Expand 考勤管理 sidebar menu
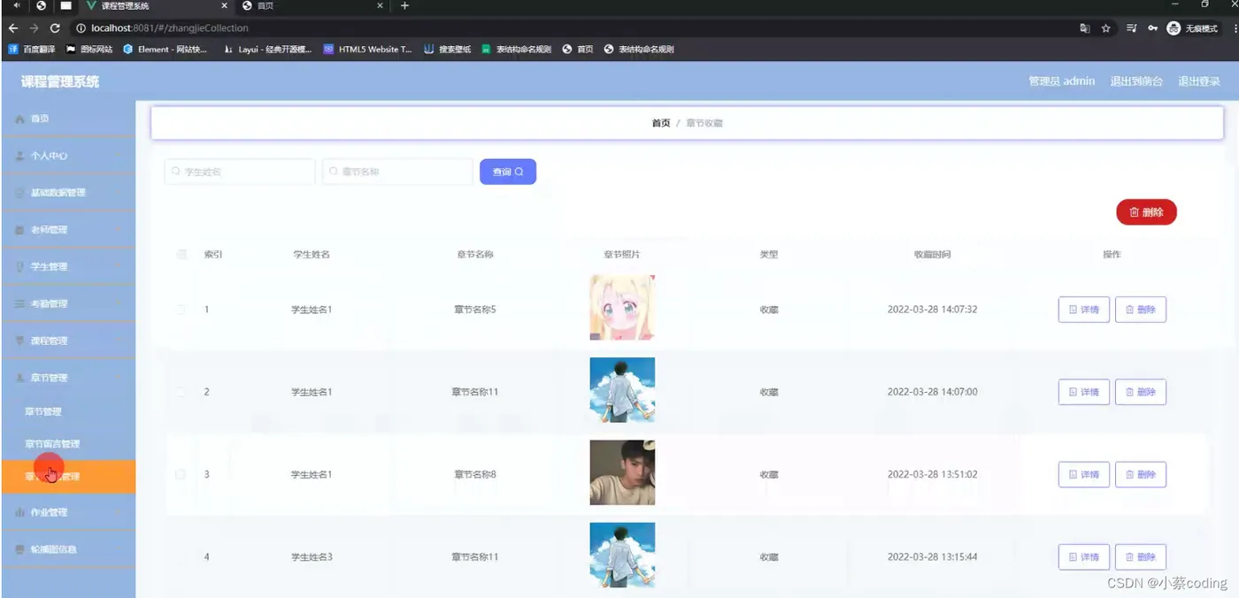 click(68, 304)
